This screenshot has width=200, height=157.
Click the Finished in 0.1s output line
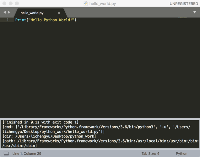coord(41,122)
